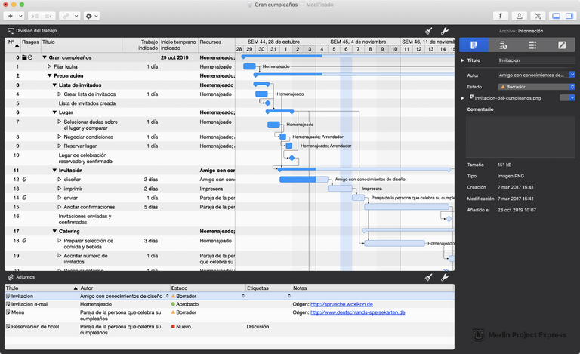Collapse the Catering task group
This screenshot has height=354, width=580.
[x=54, y=231]
